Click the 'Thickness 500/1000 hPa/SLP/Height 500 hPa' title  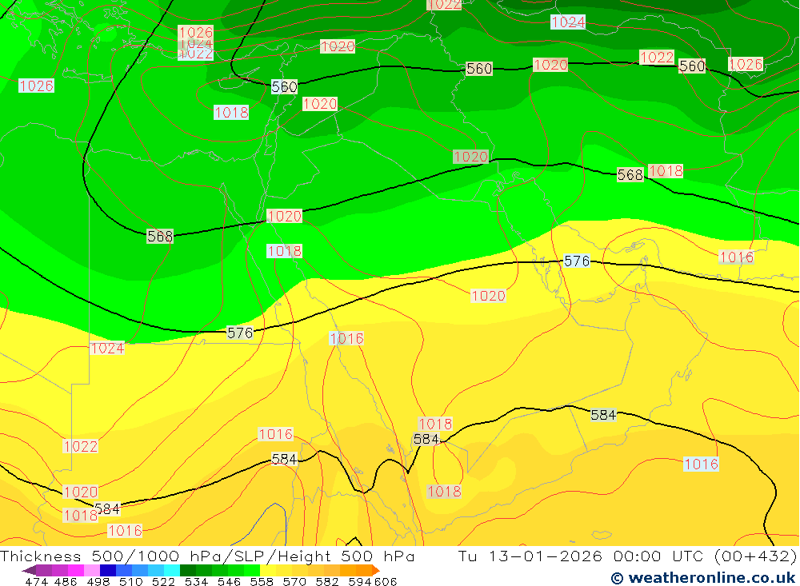[x=207, y=556]
